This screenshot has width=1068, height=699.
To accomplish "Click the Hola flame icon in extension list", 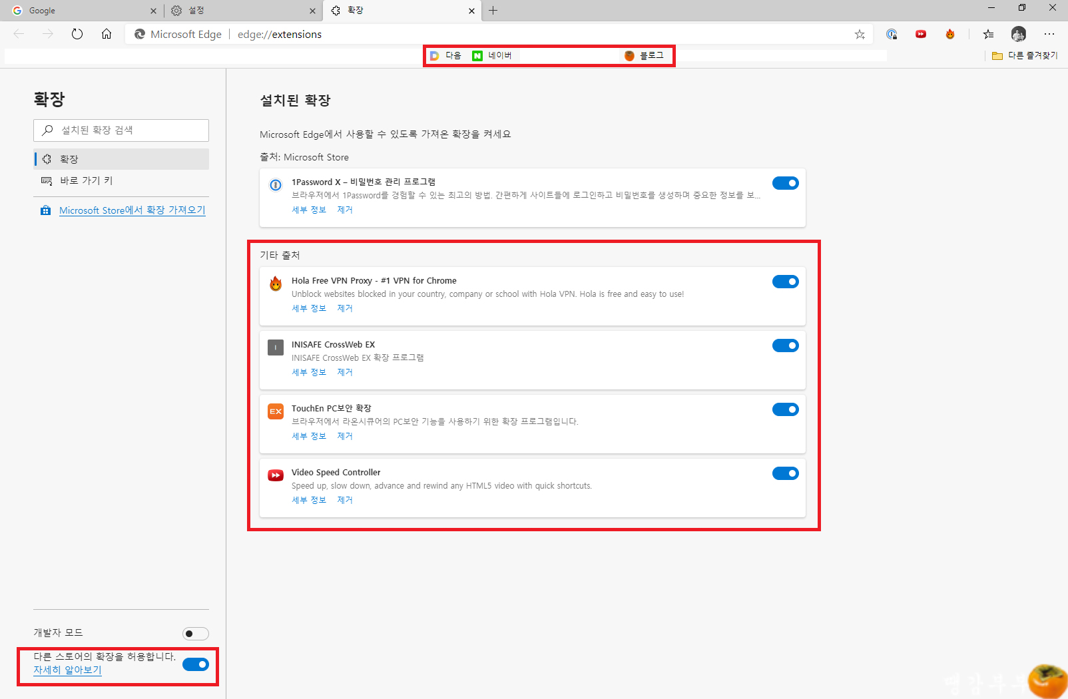I will point(276,284).
